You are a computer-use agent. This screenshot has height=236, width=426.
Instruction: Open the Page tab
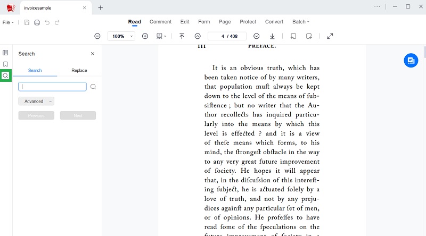pyautogui.click(x=225, y=22)
